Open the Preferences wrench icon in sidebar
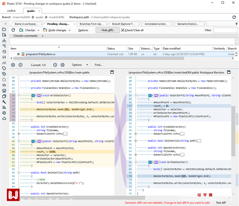 (x=4, y=102)
